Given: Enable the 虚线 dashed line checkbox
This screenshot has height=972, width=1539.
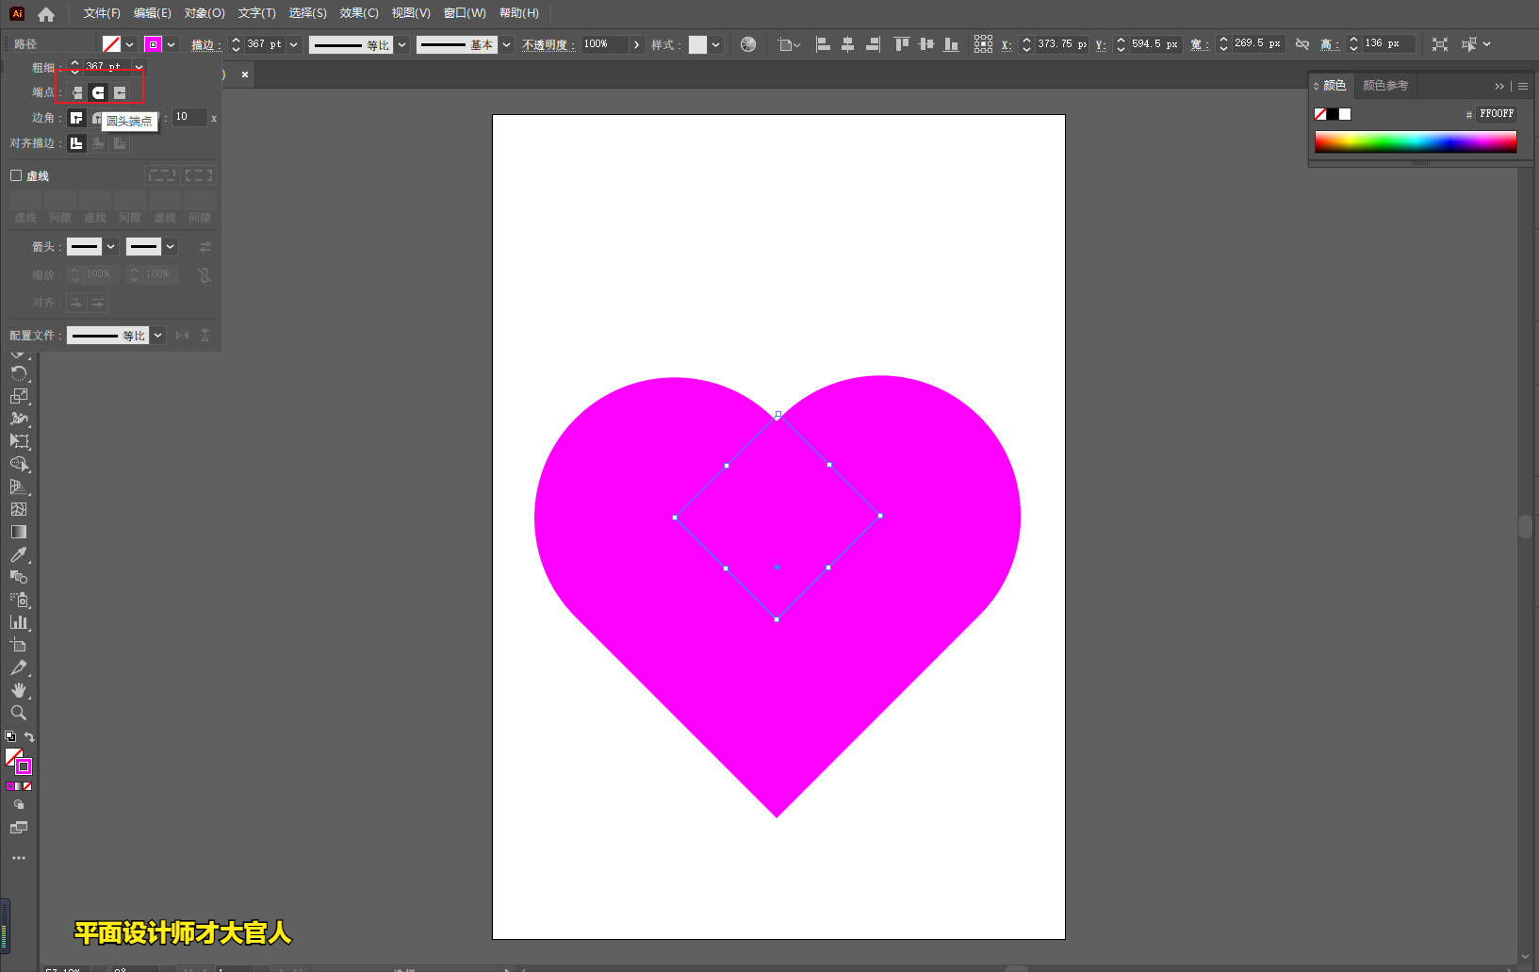Looking at the screenshot, I should pos(16,175).
